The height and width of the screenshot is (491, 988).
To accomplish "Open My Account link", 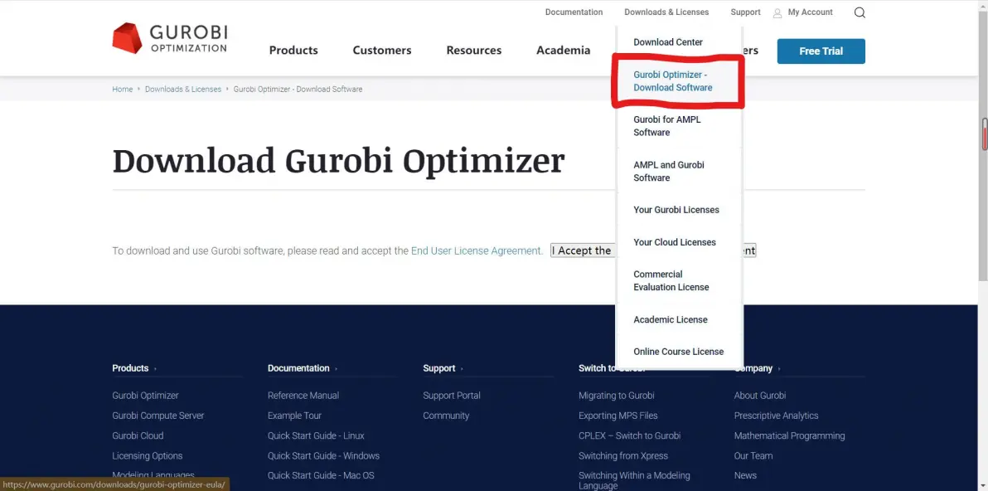I will [x=810, y=12].
